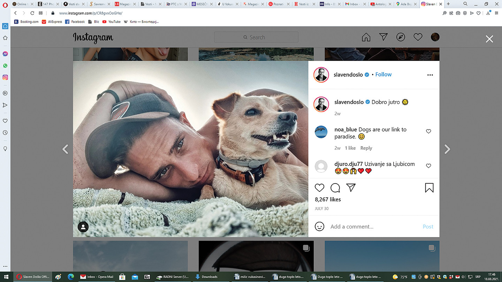
Task: Click the Add a comment field
Action: (373, 226)
